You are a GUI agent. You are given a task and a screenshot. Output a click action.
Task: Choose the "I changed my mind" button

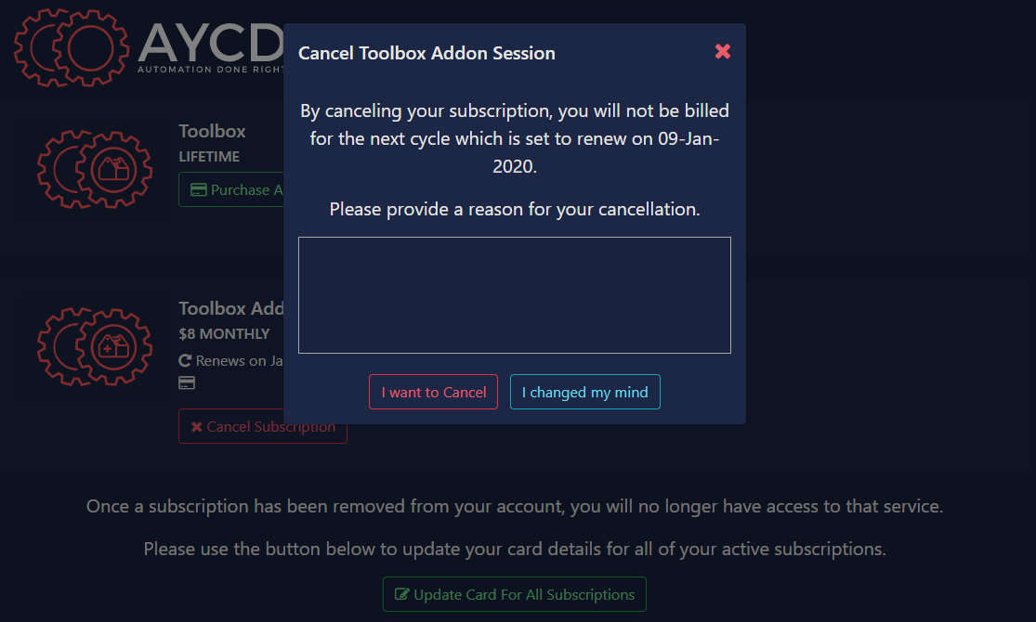click(x=584, y=392)
